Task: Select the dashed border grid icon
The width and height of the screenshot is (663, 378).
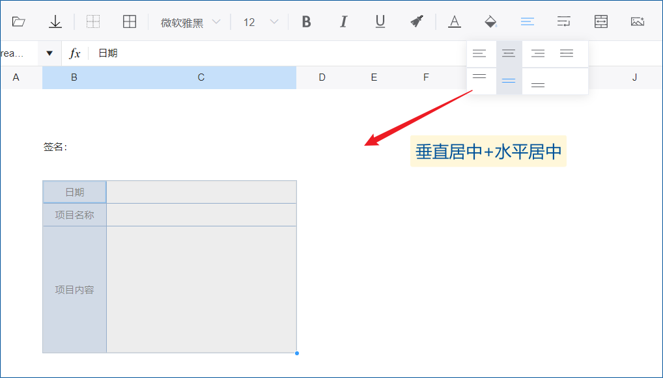Action: (x=93, y=21)
